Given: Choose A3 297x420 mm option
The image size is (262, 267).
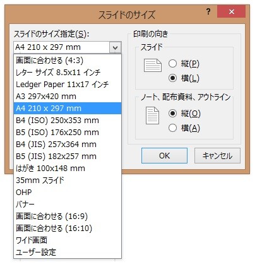Looking at the screenshot, I should click(68, 97).
